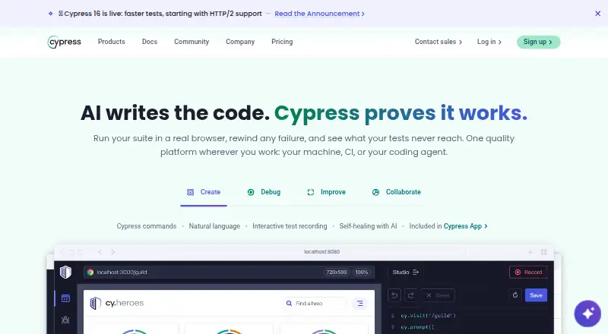Image resolution: width=608 pixels, height=334 pixels.
Task: Click the Chrome browser icon in URL bar
Action: 90,273
